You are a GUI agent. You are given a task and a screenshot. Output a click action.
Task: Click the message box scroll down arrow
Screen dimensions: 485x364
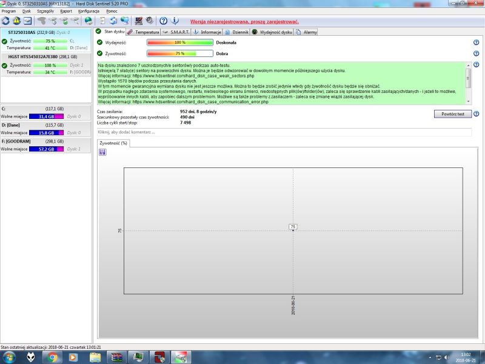click(468, 101)
